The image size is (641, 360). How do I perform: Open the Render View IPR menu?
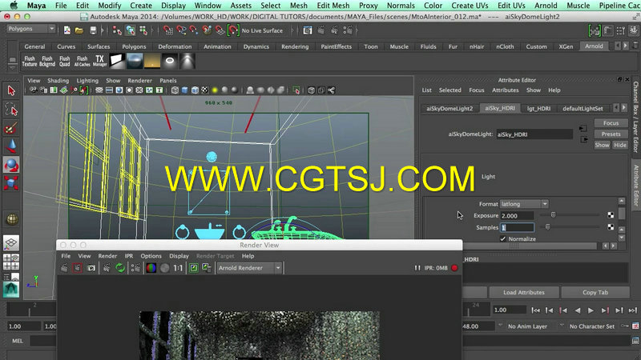click(129, 256)
